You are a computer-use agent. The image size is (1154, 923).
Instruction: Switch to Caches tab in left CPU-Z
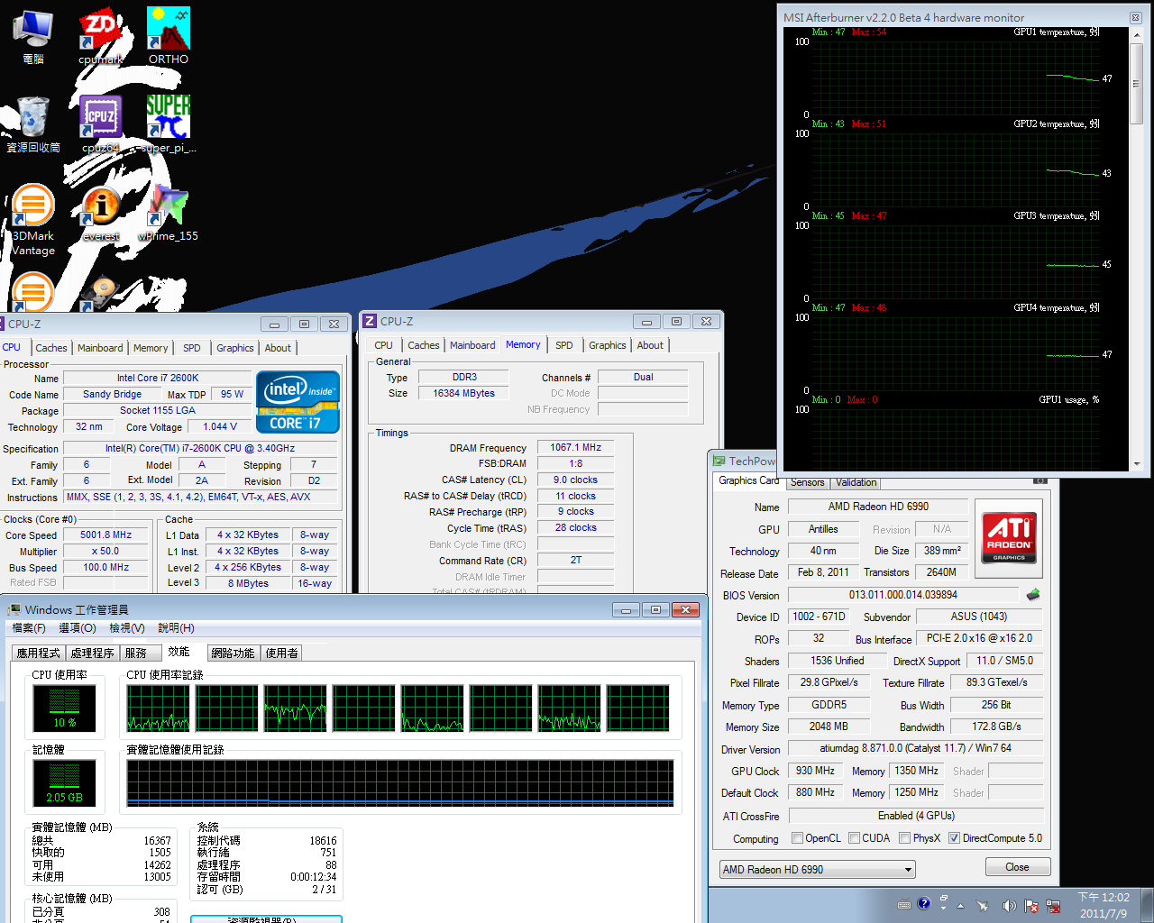(51, 348)
